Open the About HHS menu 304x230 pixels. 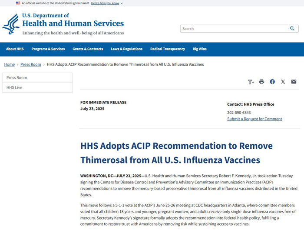coord(15,49)
